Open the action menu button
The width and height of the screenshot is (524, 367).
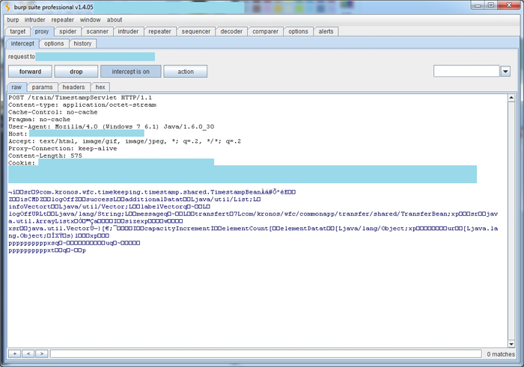tap(186, 72)
